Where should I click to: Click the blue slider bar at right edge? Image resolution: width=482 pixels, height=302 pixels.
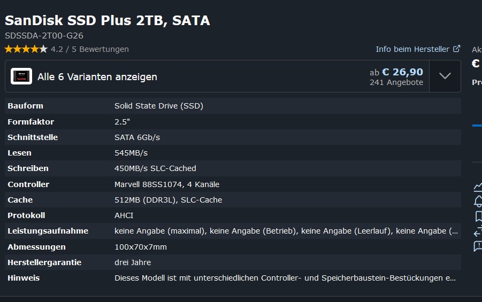[x=477, y=125]
